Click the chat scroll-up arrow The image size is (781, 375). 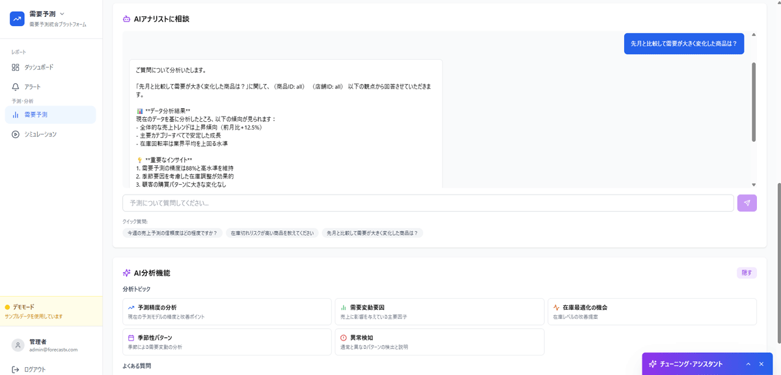pyautogui.click(x=754, y=35)
